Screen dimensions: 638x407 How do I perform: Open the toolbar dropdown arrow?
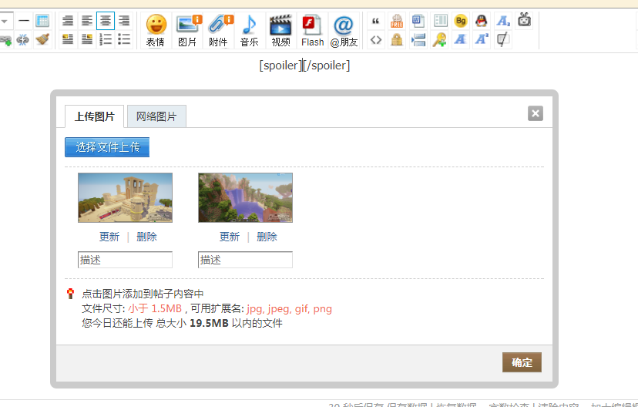(x=5, y=20)
